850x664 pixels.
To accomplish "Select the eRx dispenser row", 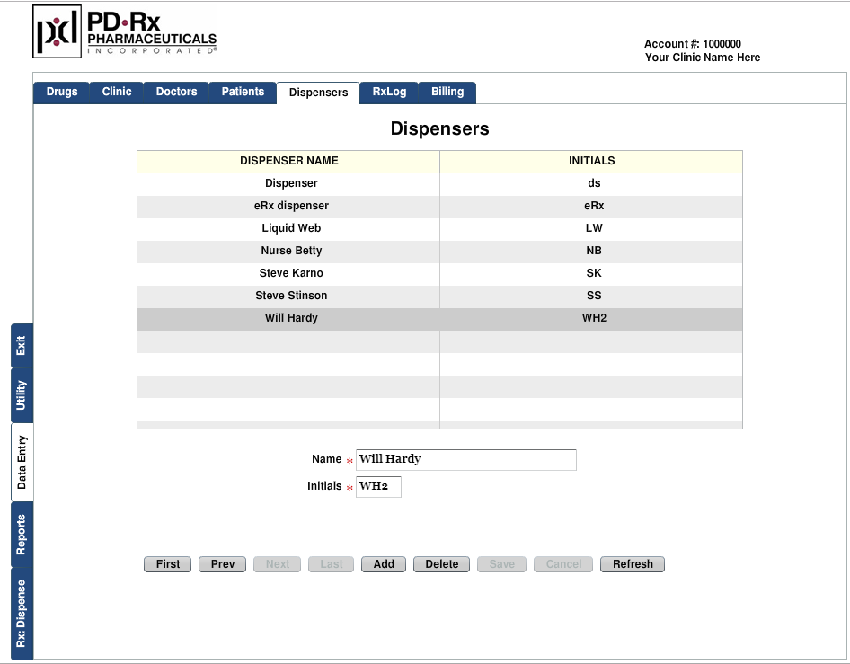I will [x=291, y=206].
